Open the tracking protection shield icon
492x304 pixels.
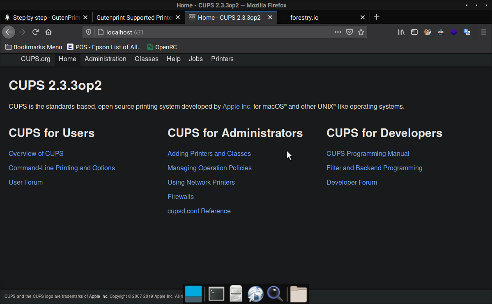tap(88, 32)
